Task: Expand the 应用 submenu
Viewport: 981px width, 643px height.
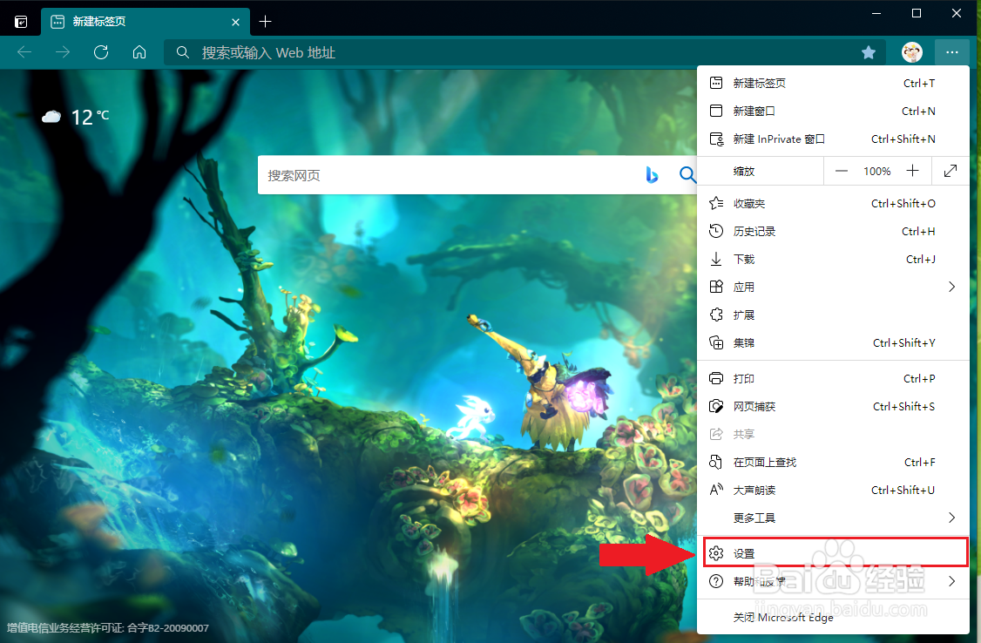Action: (833, 288)
